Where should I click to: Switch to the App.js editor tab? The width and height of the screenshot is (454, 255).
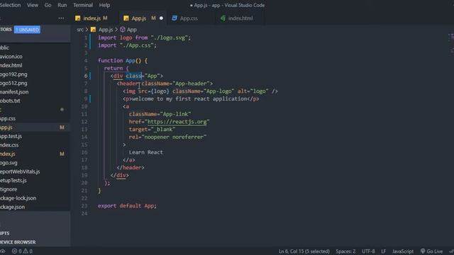coord(142,18)
